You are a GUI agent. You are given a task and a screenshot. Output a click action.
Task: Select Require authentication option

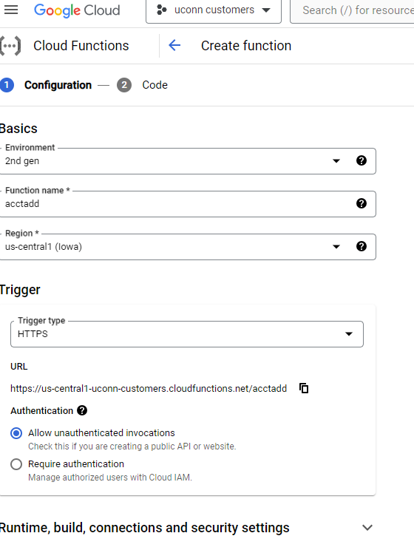coord(16,464)
